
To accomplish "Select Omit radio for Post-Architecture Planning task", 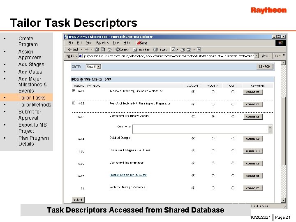I will click(233, 104).
